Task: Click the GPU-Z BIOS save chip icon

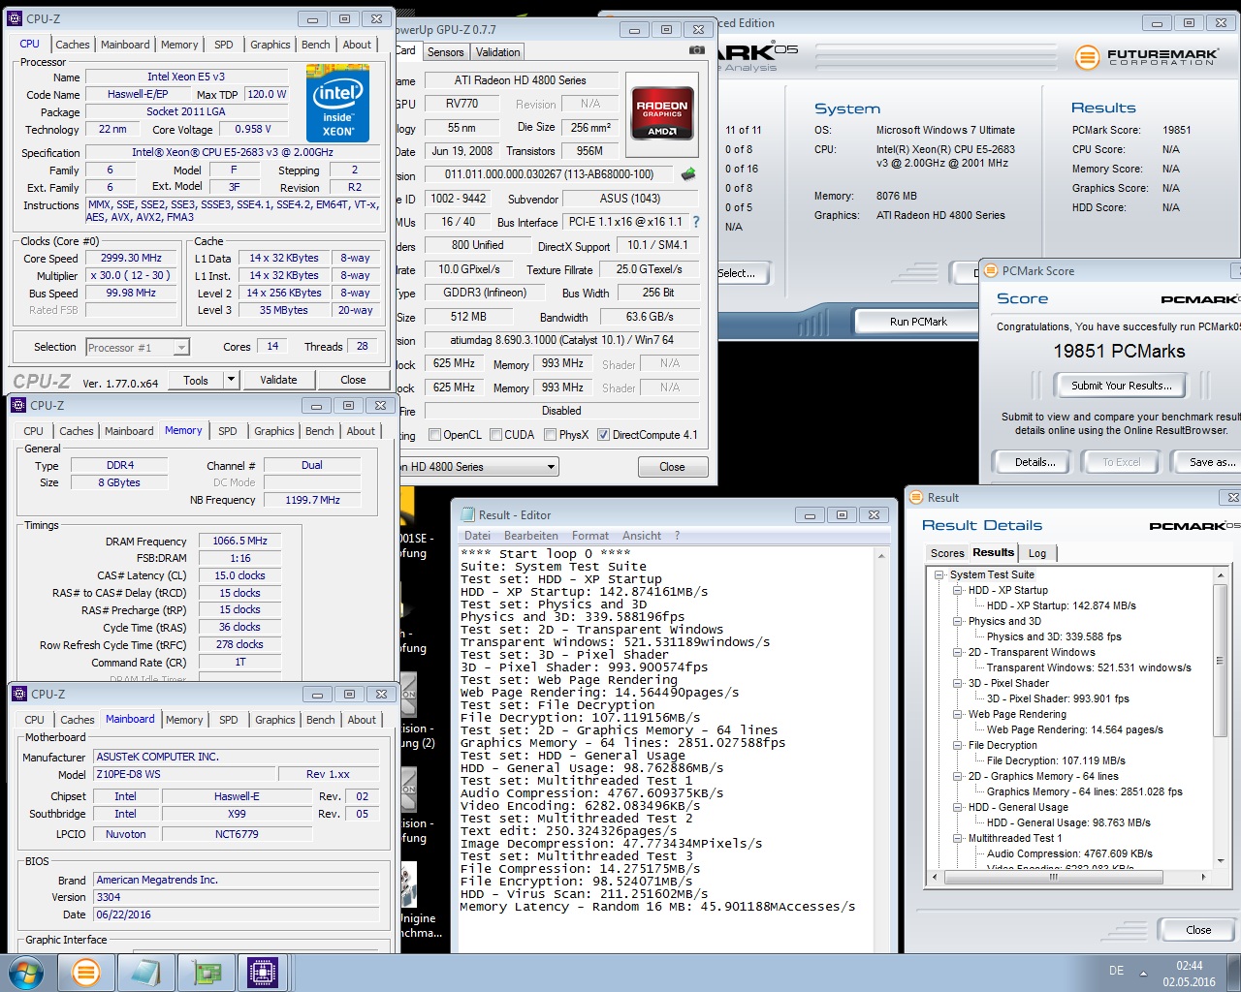Action: pos(688,174)
